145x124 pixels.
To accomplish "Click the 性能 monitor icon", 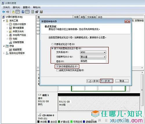I will tap(10, 39).
